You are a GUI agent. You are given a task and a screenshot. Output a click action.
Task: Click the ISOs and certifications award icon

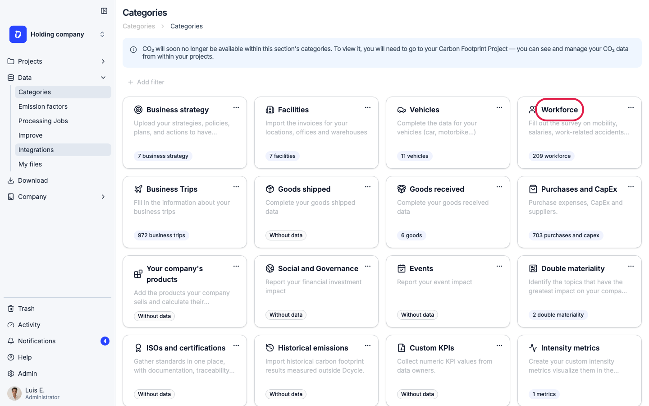(x=138, y=348)
